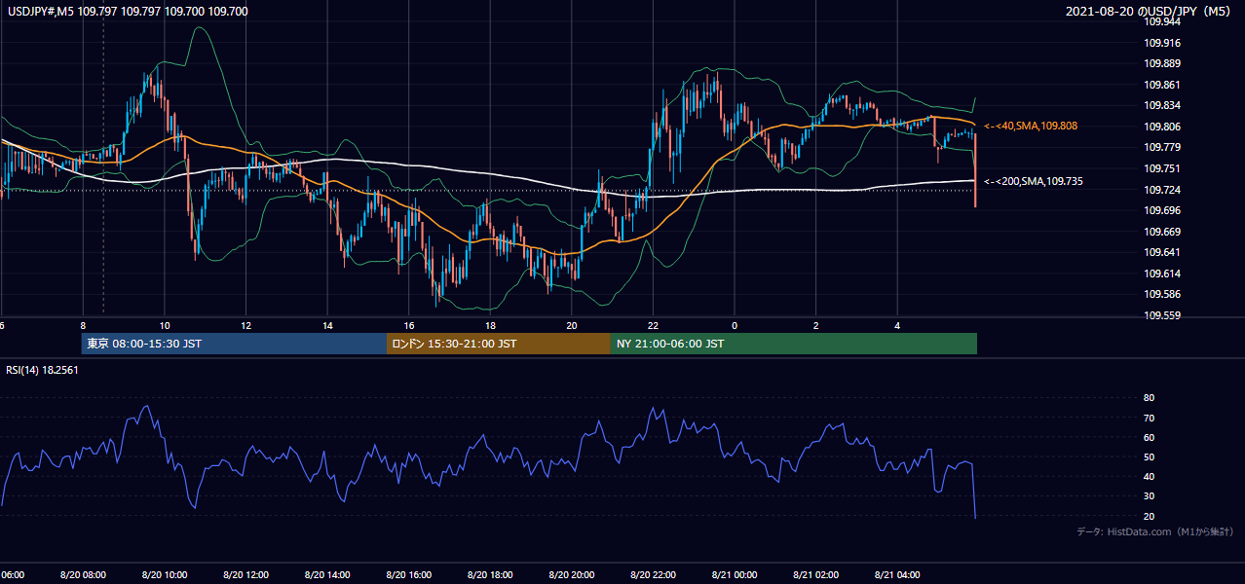1245x584 pixels.
Task: Click price axis value 109.696
Action: 1163,210
